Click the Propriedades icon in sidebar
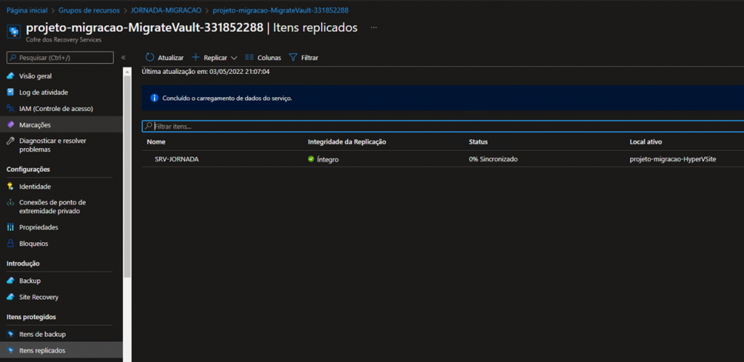 point(10,227)
